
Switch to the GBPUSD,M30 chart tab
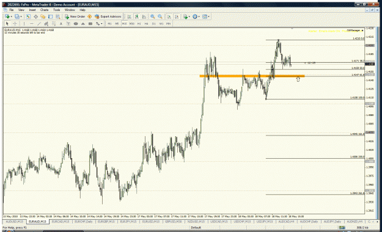[x=173, y=222]
